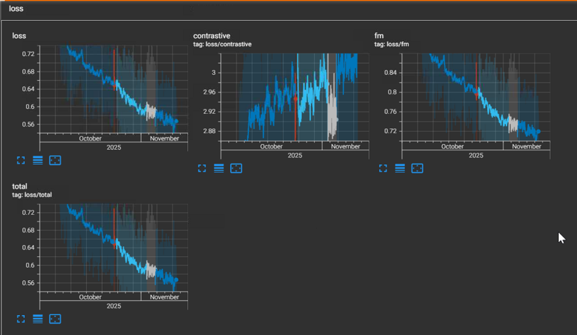Viewport: 577px width, 335px height.
Task: Click the tag: loss/fm label
Action: coord(391,45)
